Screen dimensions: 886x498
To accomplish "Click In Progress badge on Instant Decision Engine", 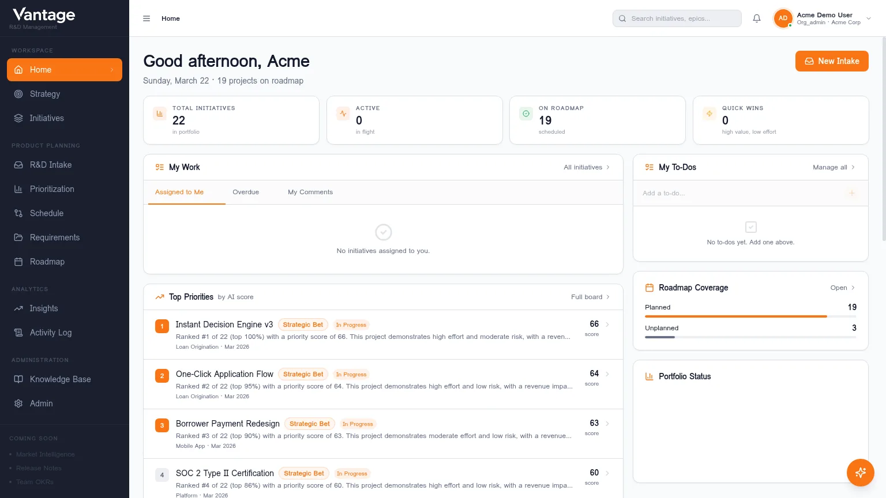I will coord(351,325).
